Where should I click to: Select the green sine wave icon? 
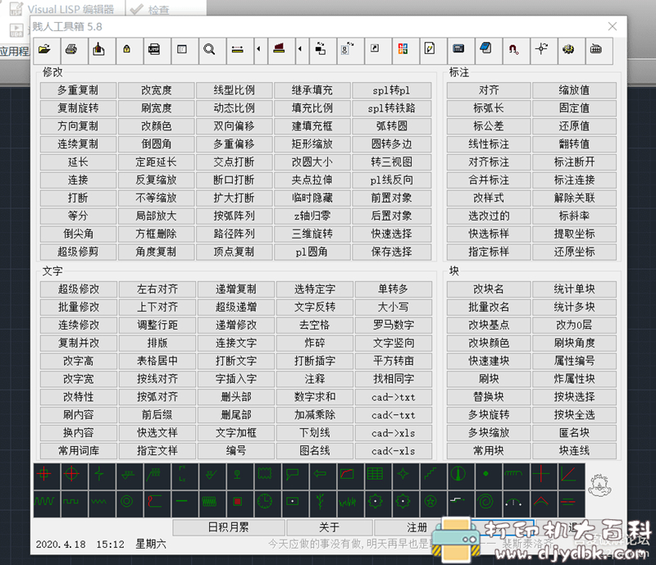click(x=47, y=503)
